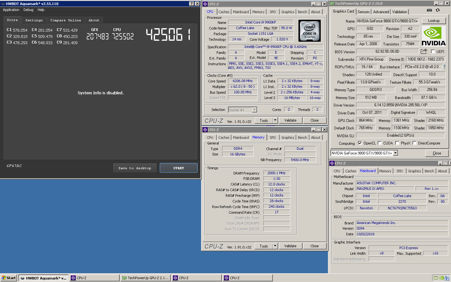This screenshot has height=282, width=451.
Task: Click the BIOS Version field 62.92.5D.00.0D
Action: 387,51
